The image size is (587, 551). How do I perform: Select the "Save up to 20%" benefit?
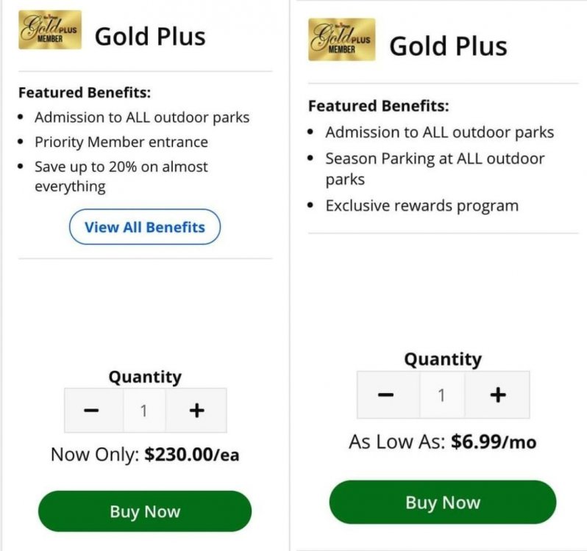point(121,176)
